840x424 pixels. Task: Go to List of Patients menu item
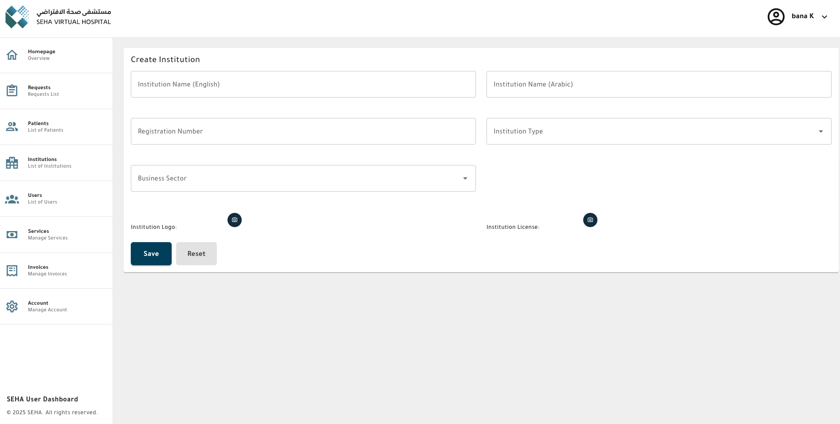pyautogui.click(x=45, y=127)
